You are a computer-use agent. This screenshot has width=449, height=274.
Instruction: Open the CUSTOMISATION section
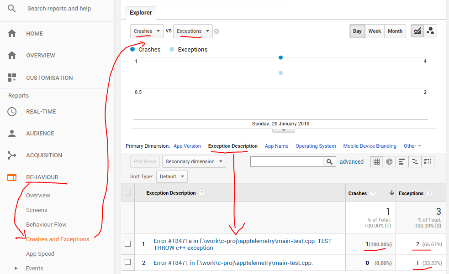pyautogui.click(x=49, y=78)
